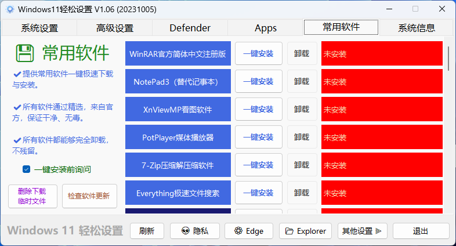Open Edge settings button
The width and height of the screenshot is (456, 246).
point(249,231)
